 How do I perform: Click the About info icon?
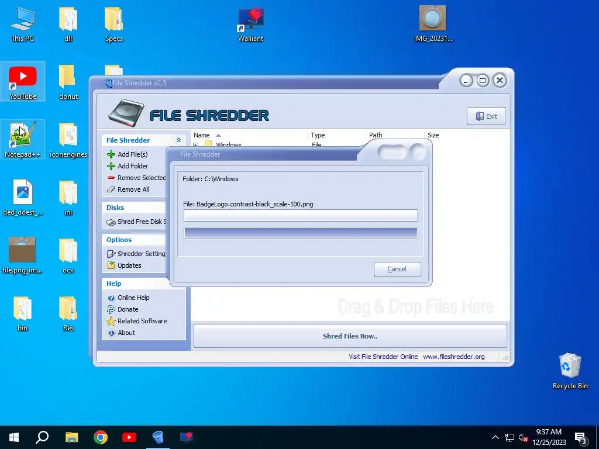click(111, 333)
